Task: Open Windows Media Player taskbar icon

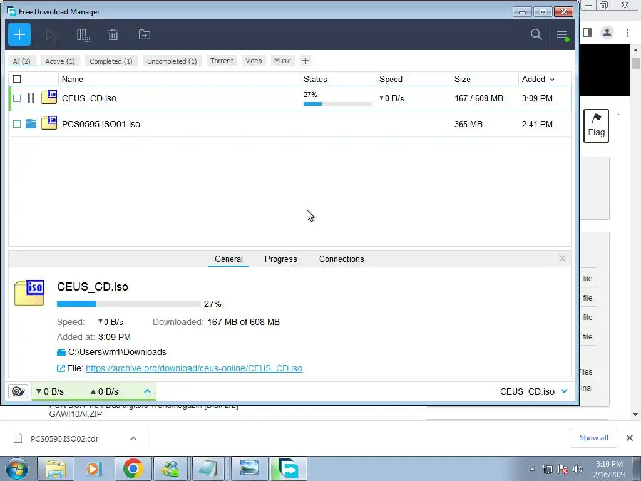Action: tap(94, 468)
